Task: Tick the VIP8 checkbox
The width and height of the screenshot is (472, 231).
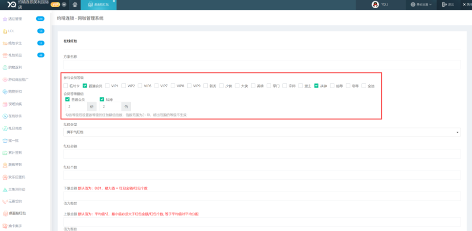Action: [173, 86]
